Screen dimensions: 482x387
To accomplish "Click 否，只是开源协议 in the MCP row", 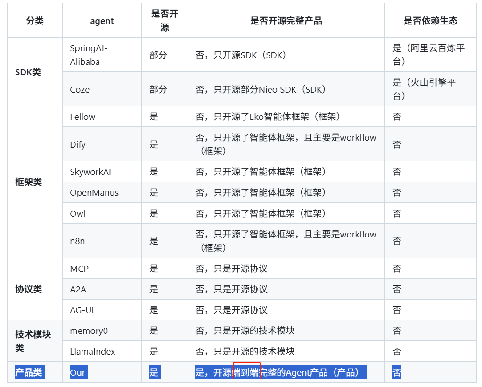I will pos(231,269).
